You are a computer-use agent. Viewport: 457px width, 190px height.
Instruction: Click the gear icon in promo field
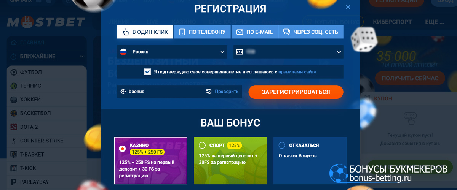point(123,91)
